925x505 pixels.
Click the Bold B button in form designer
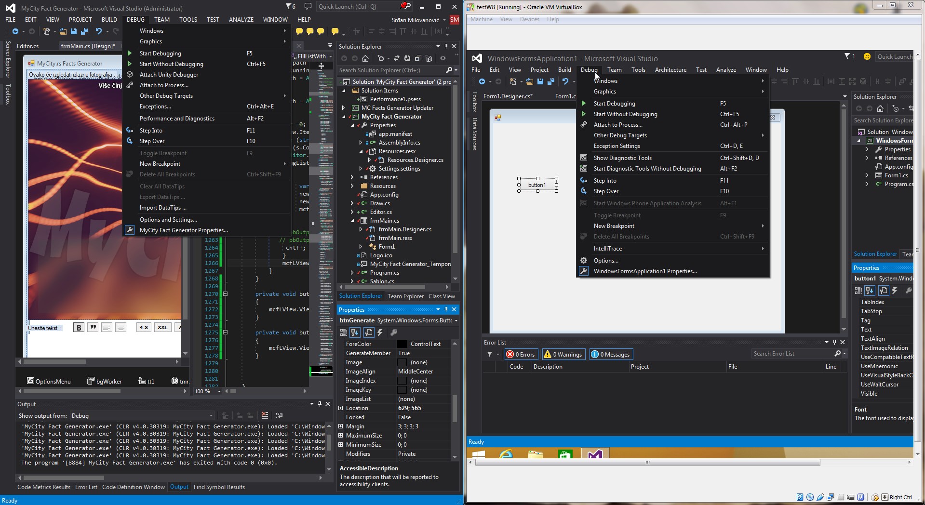(79, 328)
